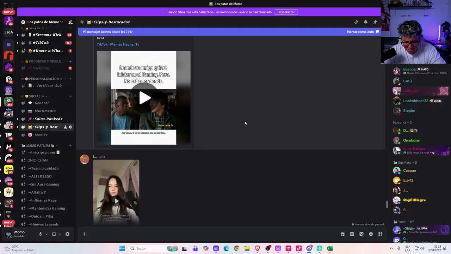451x254 pixels.
Task: Open the Windows Start menu
Action: [122, 248]
